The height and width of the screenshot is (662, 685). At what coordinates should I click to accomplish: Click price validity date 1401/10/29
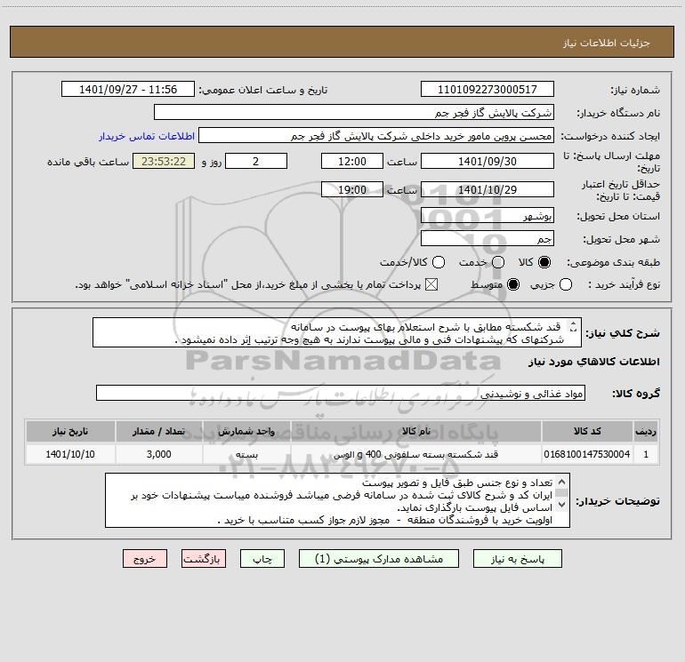(488, 189)
